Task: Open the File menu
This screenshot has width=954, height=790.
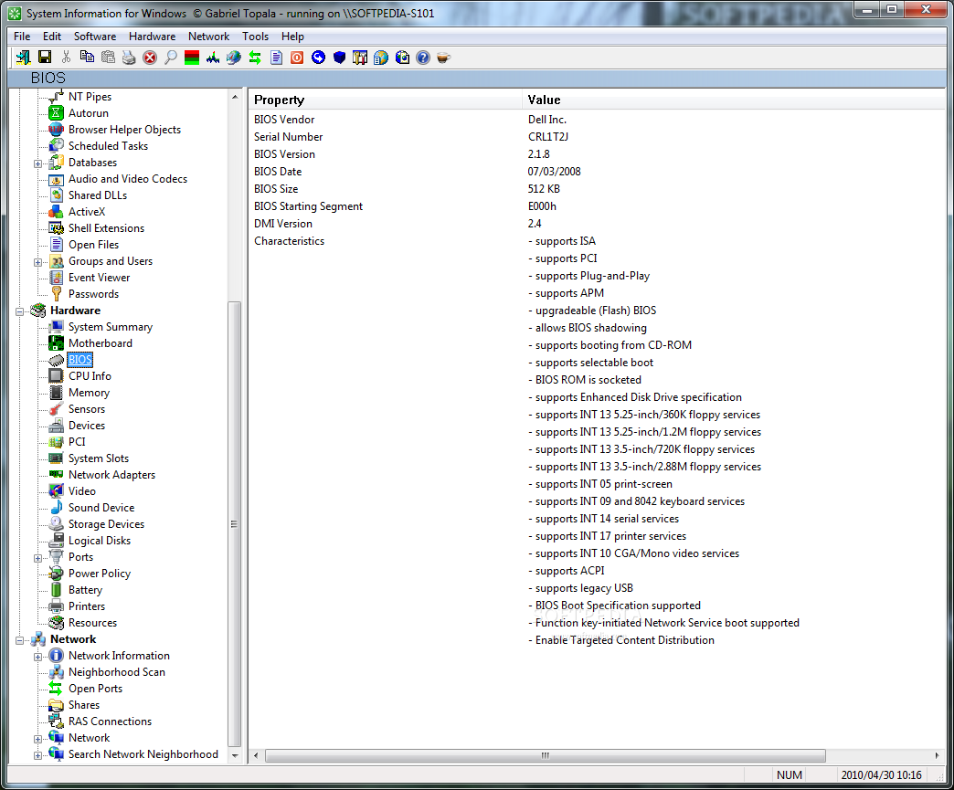Action: coord(22,37)
